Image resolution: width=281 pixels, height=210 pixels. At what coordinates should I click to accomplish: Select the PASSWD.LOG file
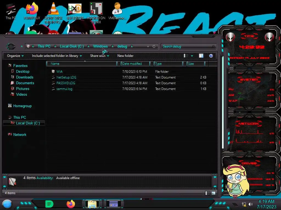point(66,83)
